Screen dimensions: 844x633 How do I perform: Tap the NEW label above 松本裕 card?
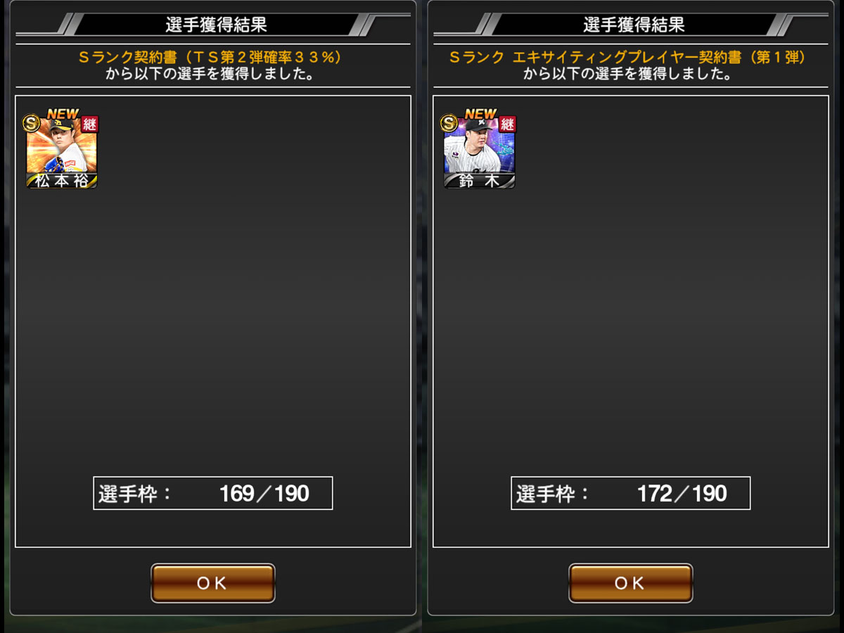click(x=63, y=114)
